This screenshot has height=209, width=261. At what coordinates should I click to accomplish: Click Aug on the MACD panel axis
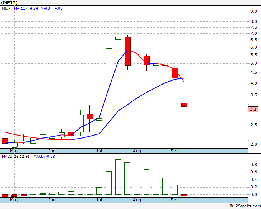point(137,200)
